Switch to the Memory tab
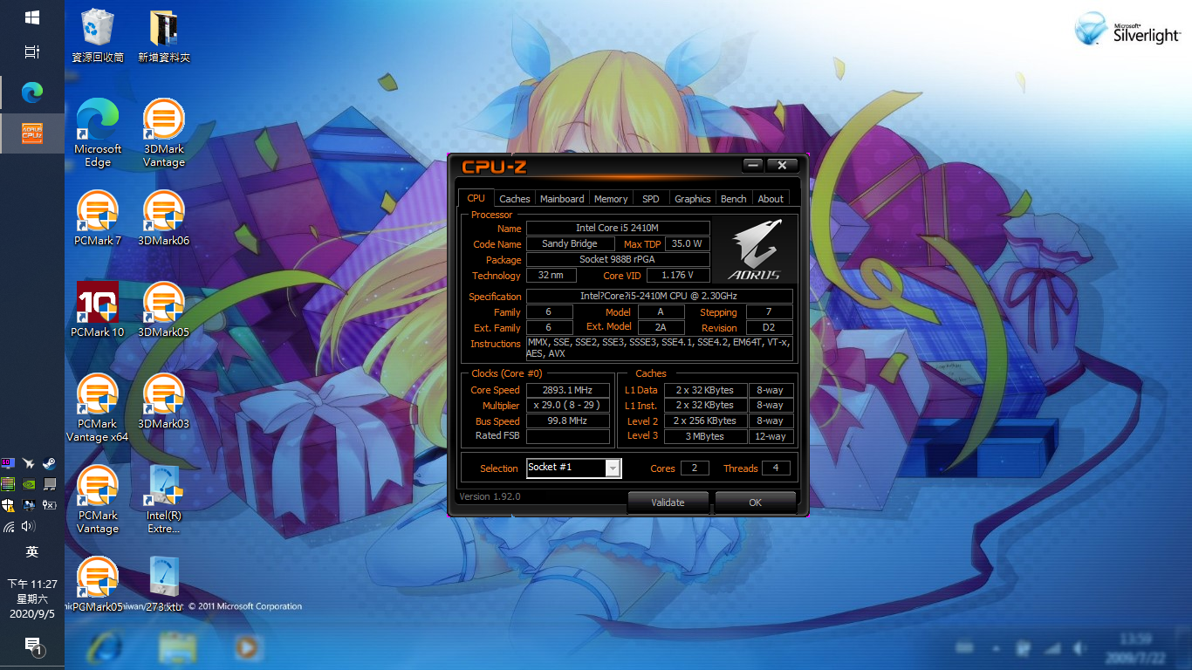The height and width of the screenshot is (670, 1192). tap(611, 199)
